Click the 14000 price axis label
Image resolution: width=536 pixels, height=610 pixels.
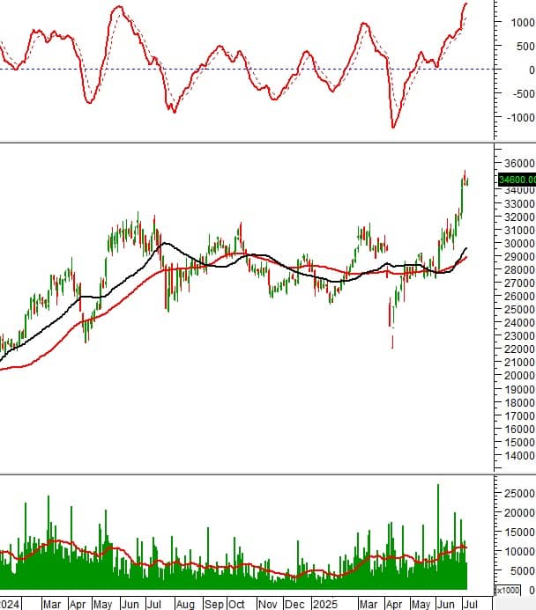click(x=519, y=456)
